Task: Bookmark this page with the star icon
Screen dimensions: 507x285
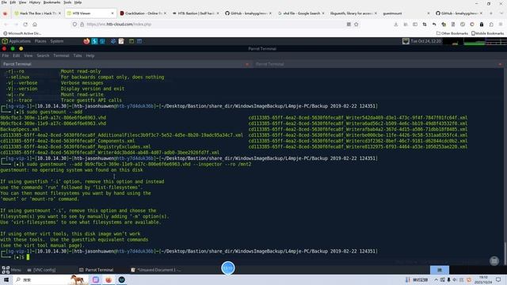Action: tap(356, 25)
